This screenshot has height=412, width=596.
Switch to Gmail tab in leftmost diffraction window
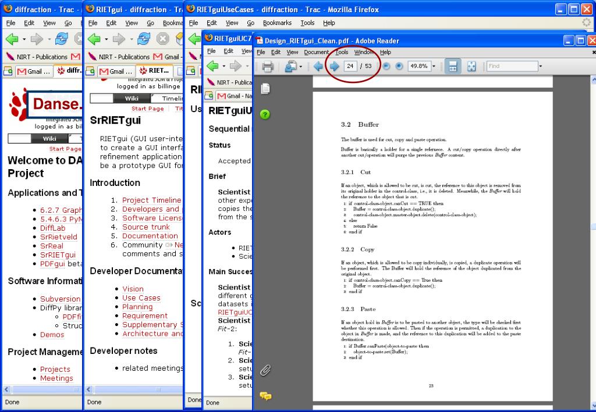(x=33, y=71)
